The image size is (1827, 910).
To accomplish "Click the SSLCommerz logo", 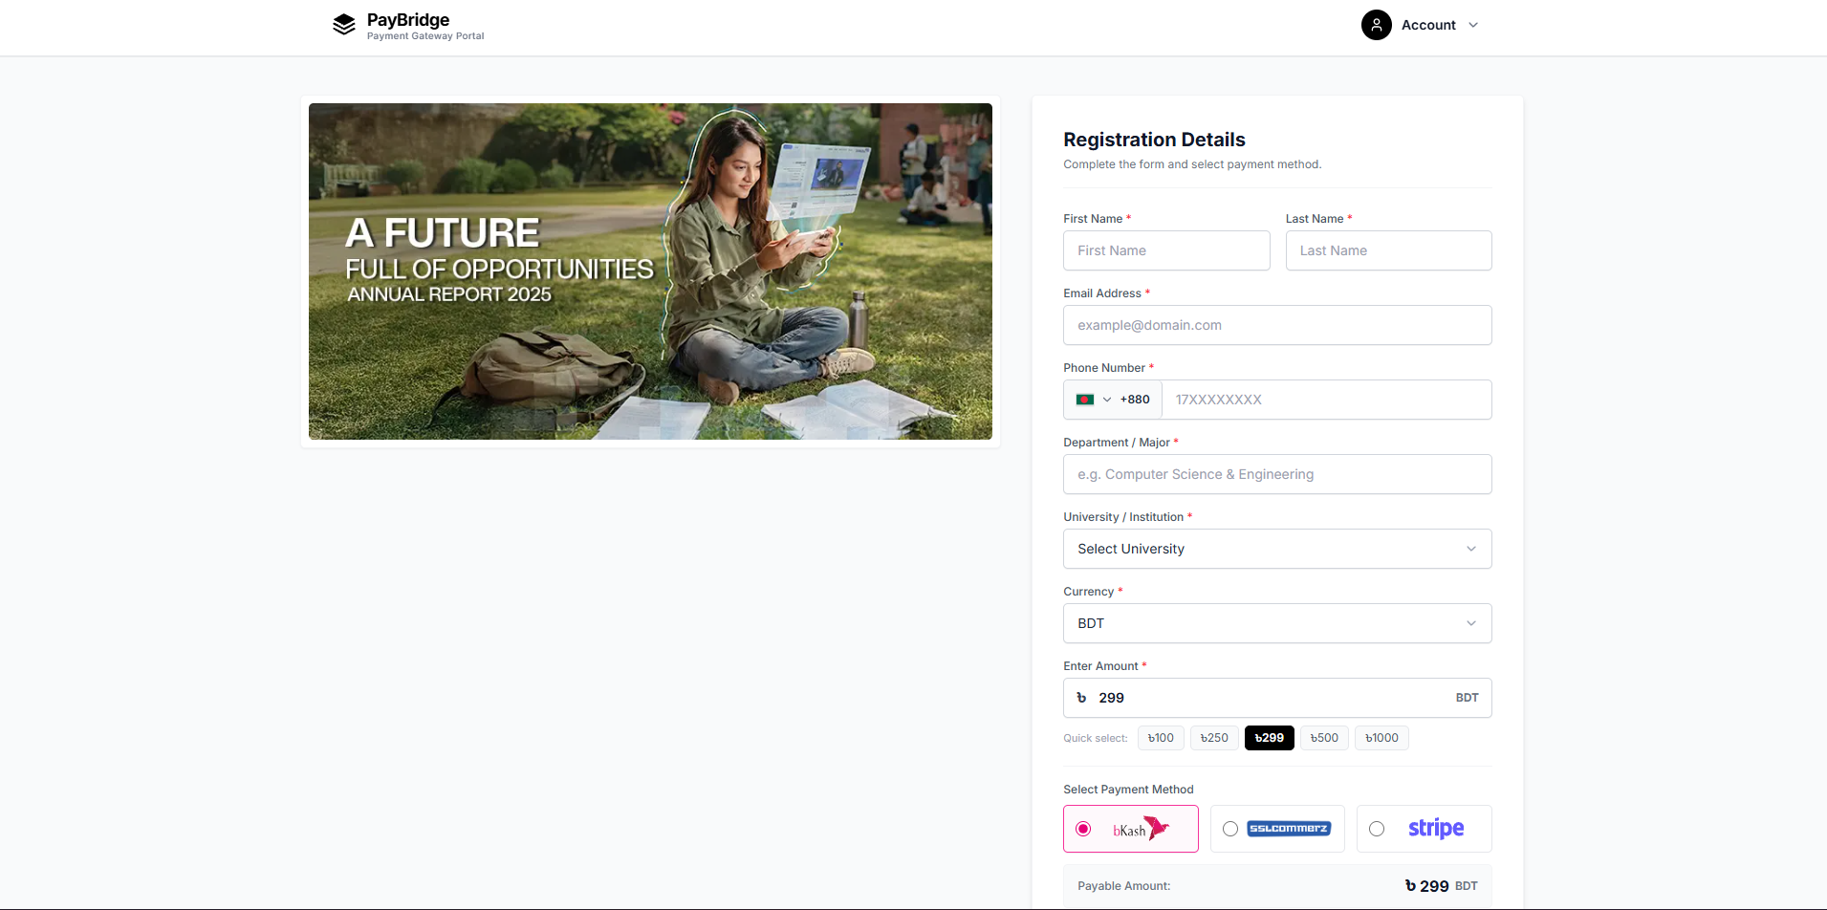I will [1289, 829].
